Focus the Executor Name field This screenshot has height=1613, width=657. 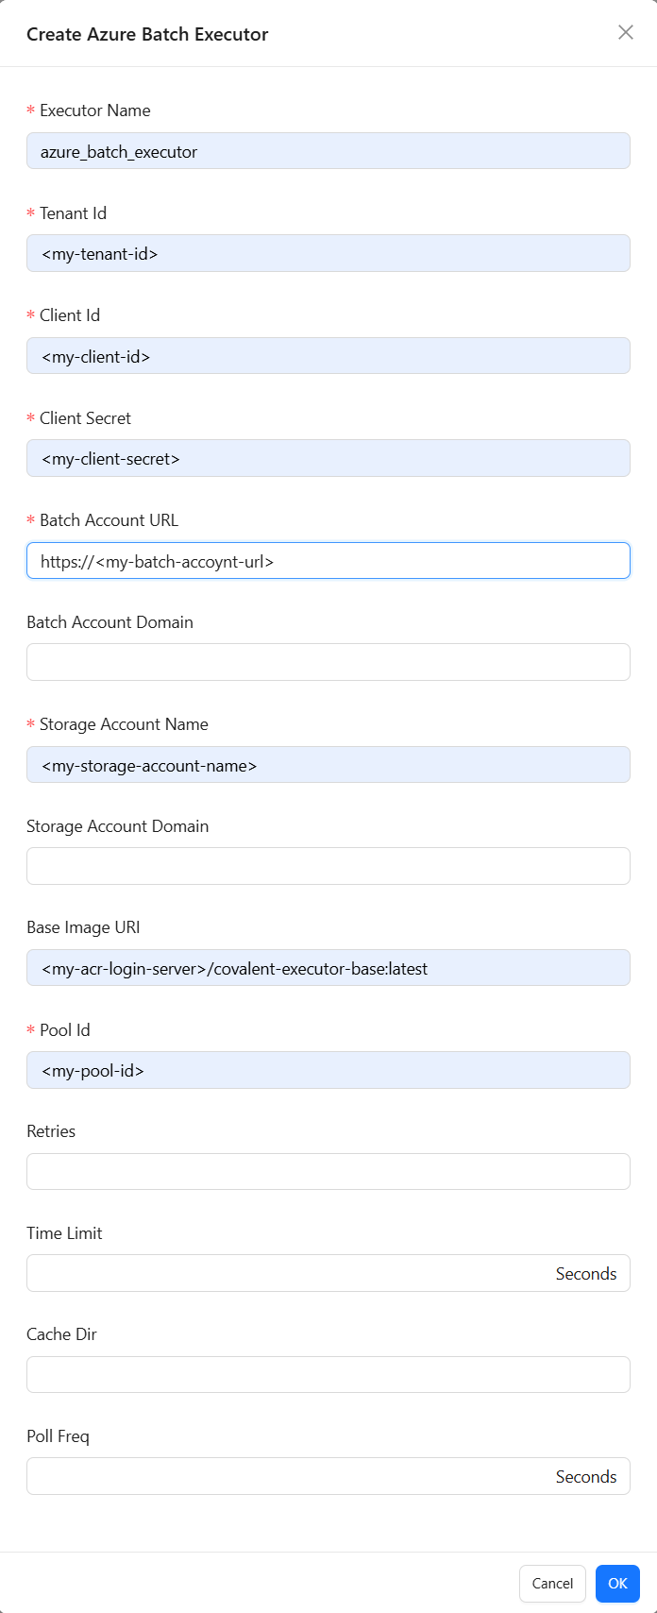coord(328,151)
